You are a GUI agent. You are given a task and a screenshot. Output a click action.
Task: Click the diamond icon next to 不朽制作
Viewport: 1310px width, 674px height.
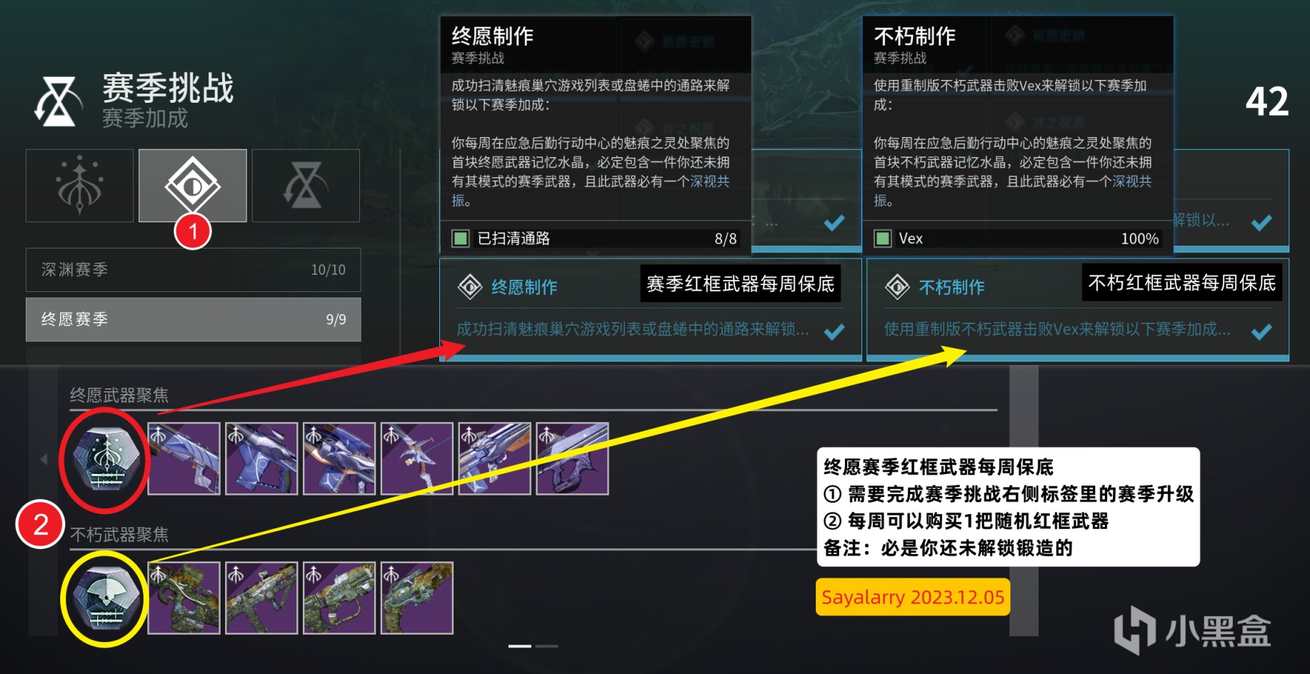[897, 287]
